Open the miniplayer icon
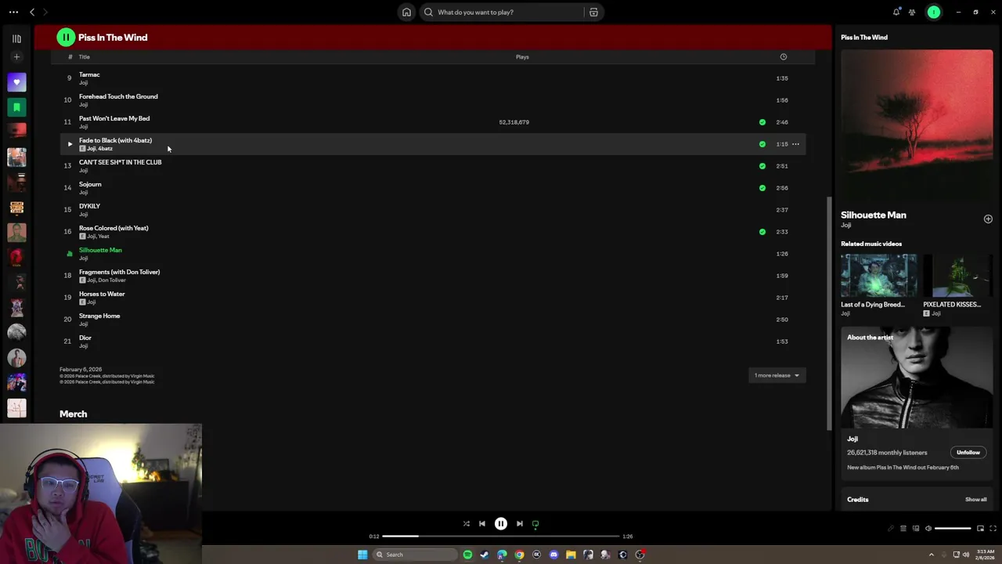Viewport: 1002px width, 564px height. (980, 529)
